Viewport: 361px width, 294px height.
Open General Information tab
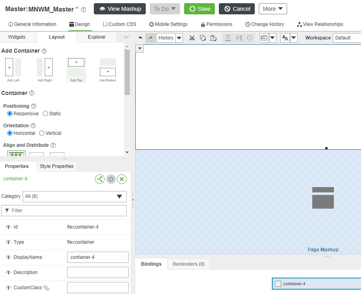tap(32, 24)
